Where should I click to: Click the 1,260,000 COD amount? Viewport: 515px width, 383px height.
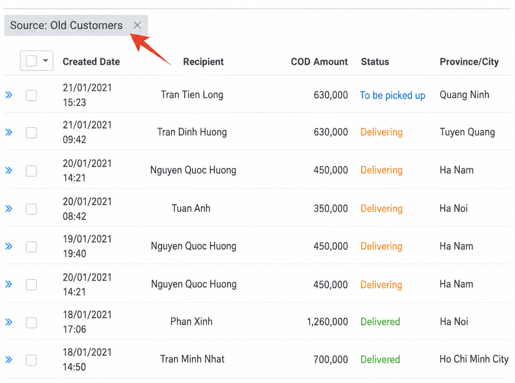tap(327, 322)
